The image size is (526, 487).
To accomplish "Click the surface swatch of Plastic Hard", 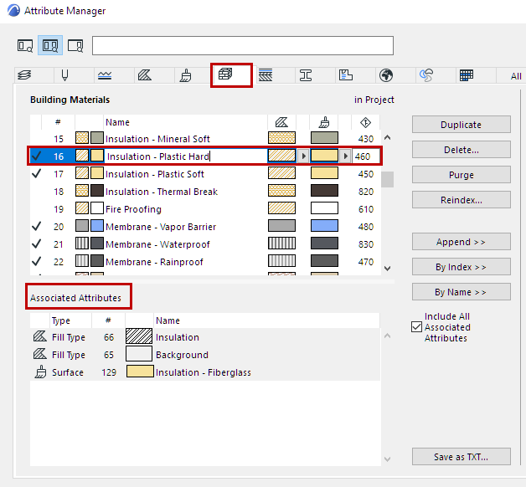I will coord(324,156).
